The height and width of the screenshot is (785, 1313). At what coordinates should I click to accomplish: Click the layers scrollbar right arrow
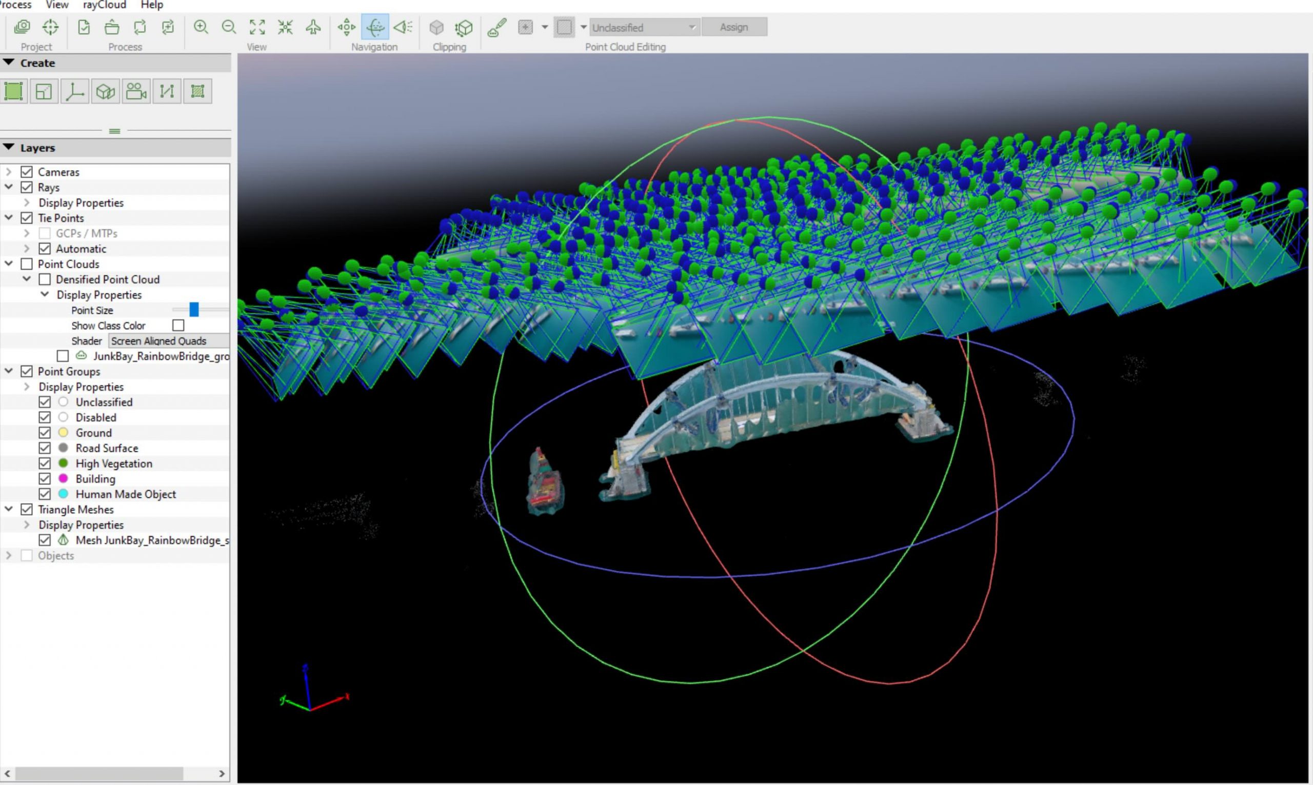click(222, 773)
